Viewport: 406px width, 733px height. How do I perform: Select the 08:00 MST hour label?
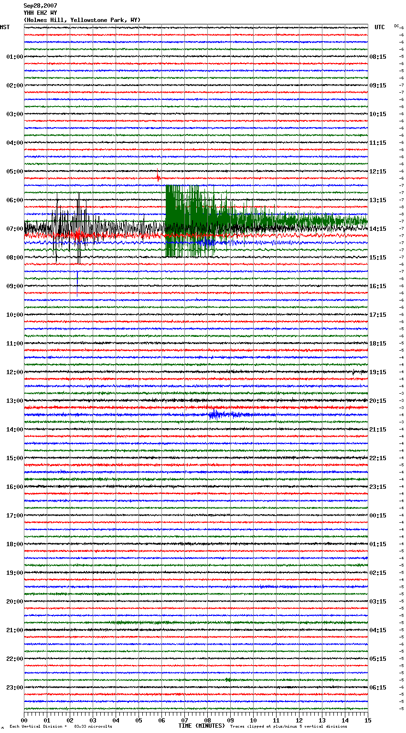(x=15, y=258)
